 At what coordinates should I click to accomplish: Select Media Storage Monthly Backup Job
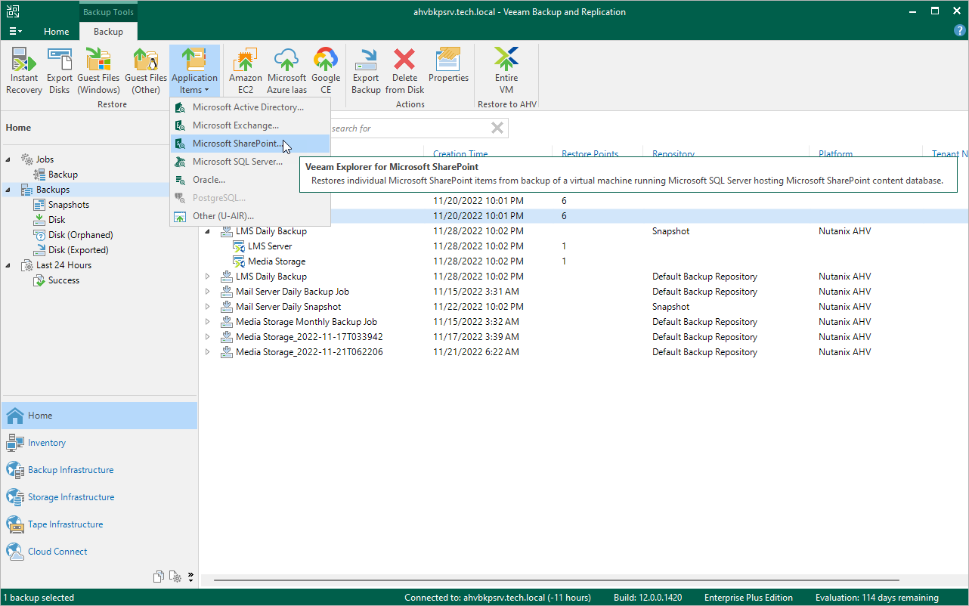coord(306,322)
